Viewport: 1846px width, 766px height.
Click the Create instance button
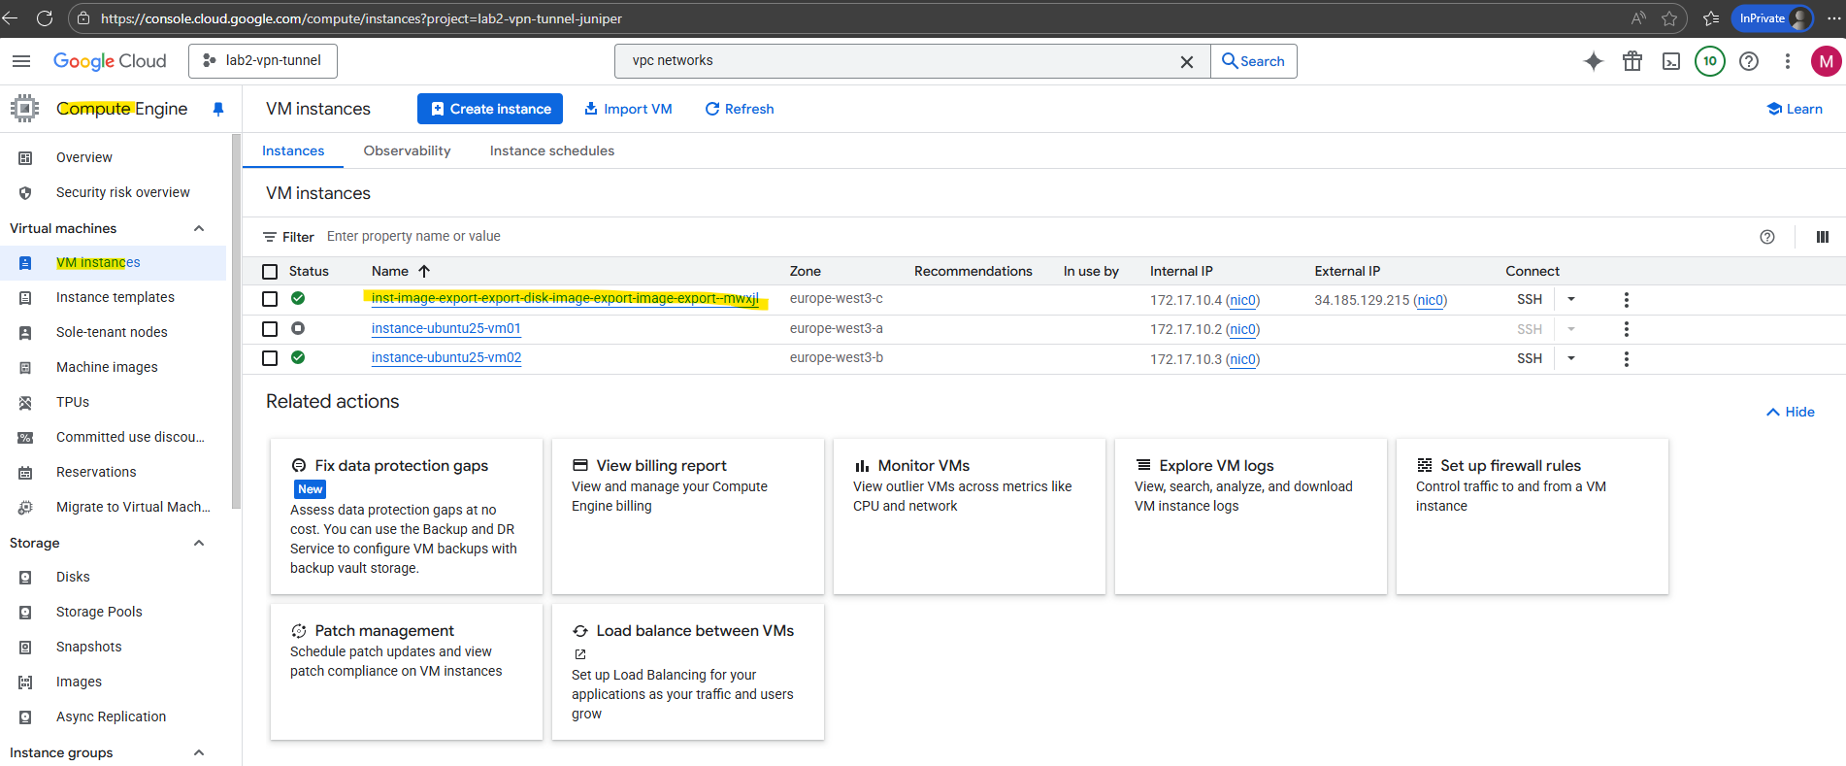[x=490, y=109]
